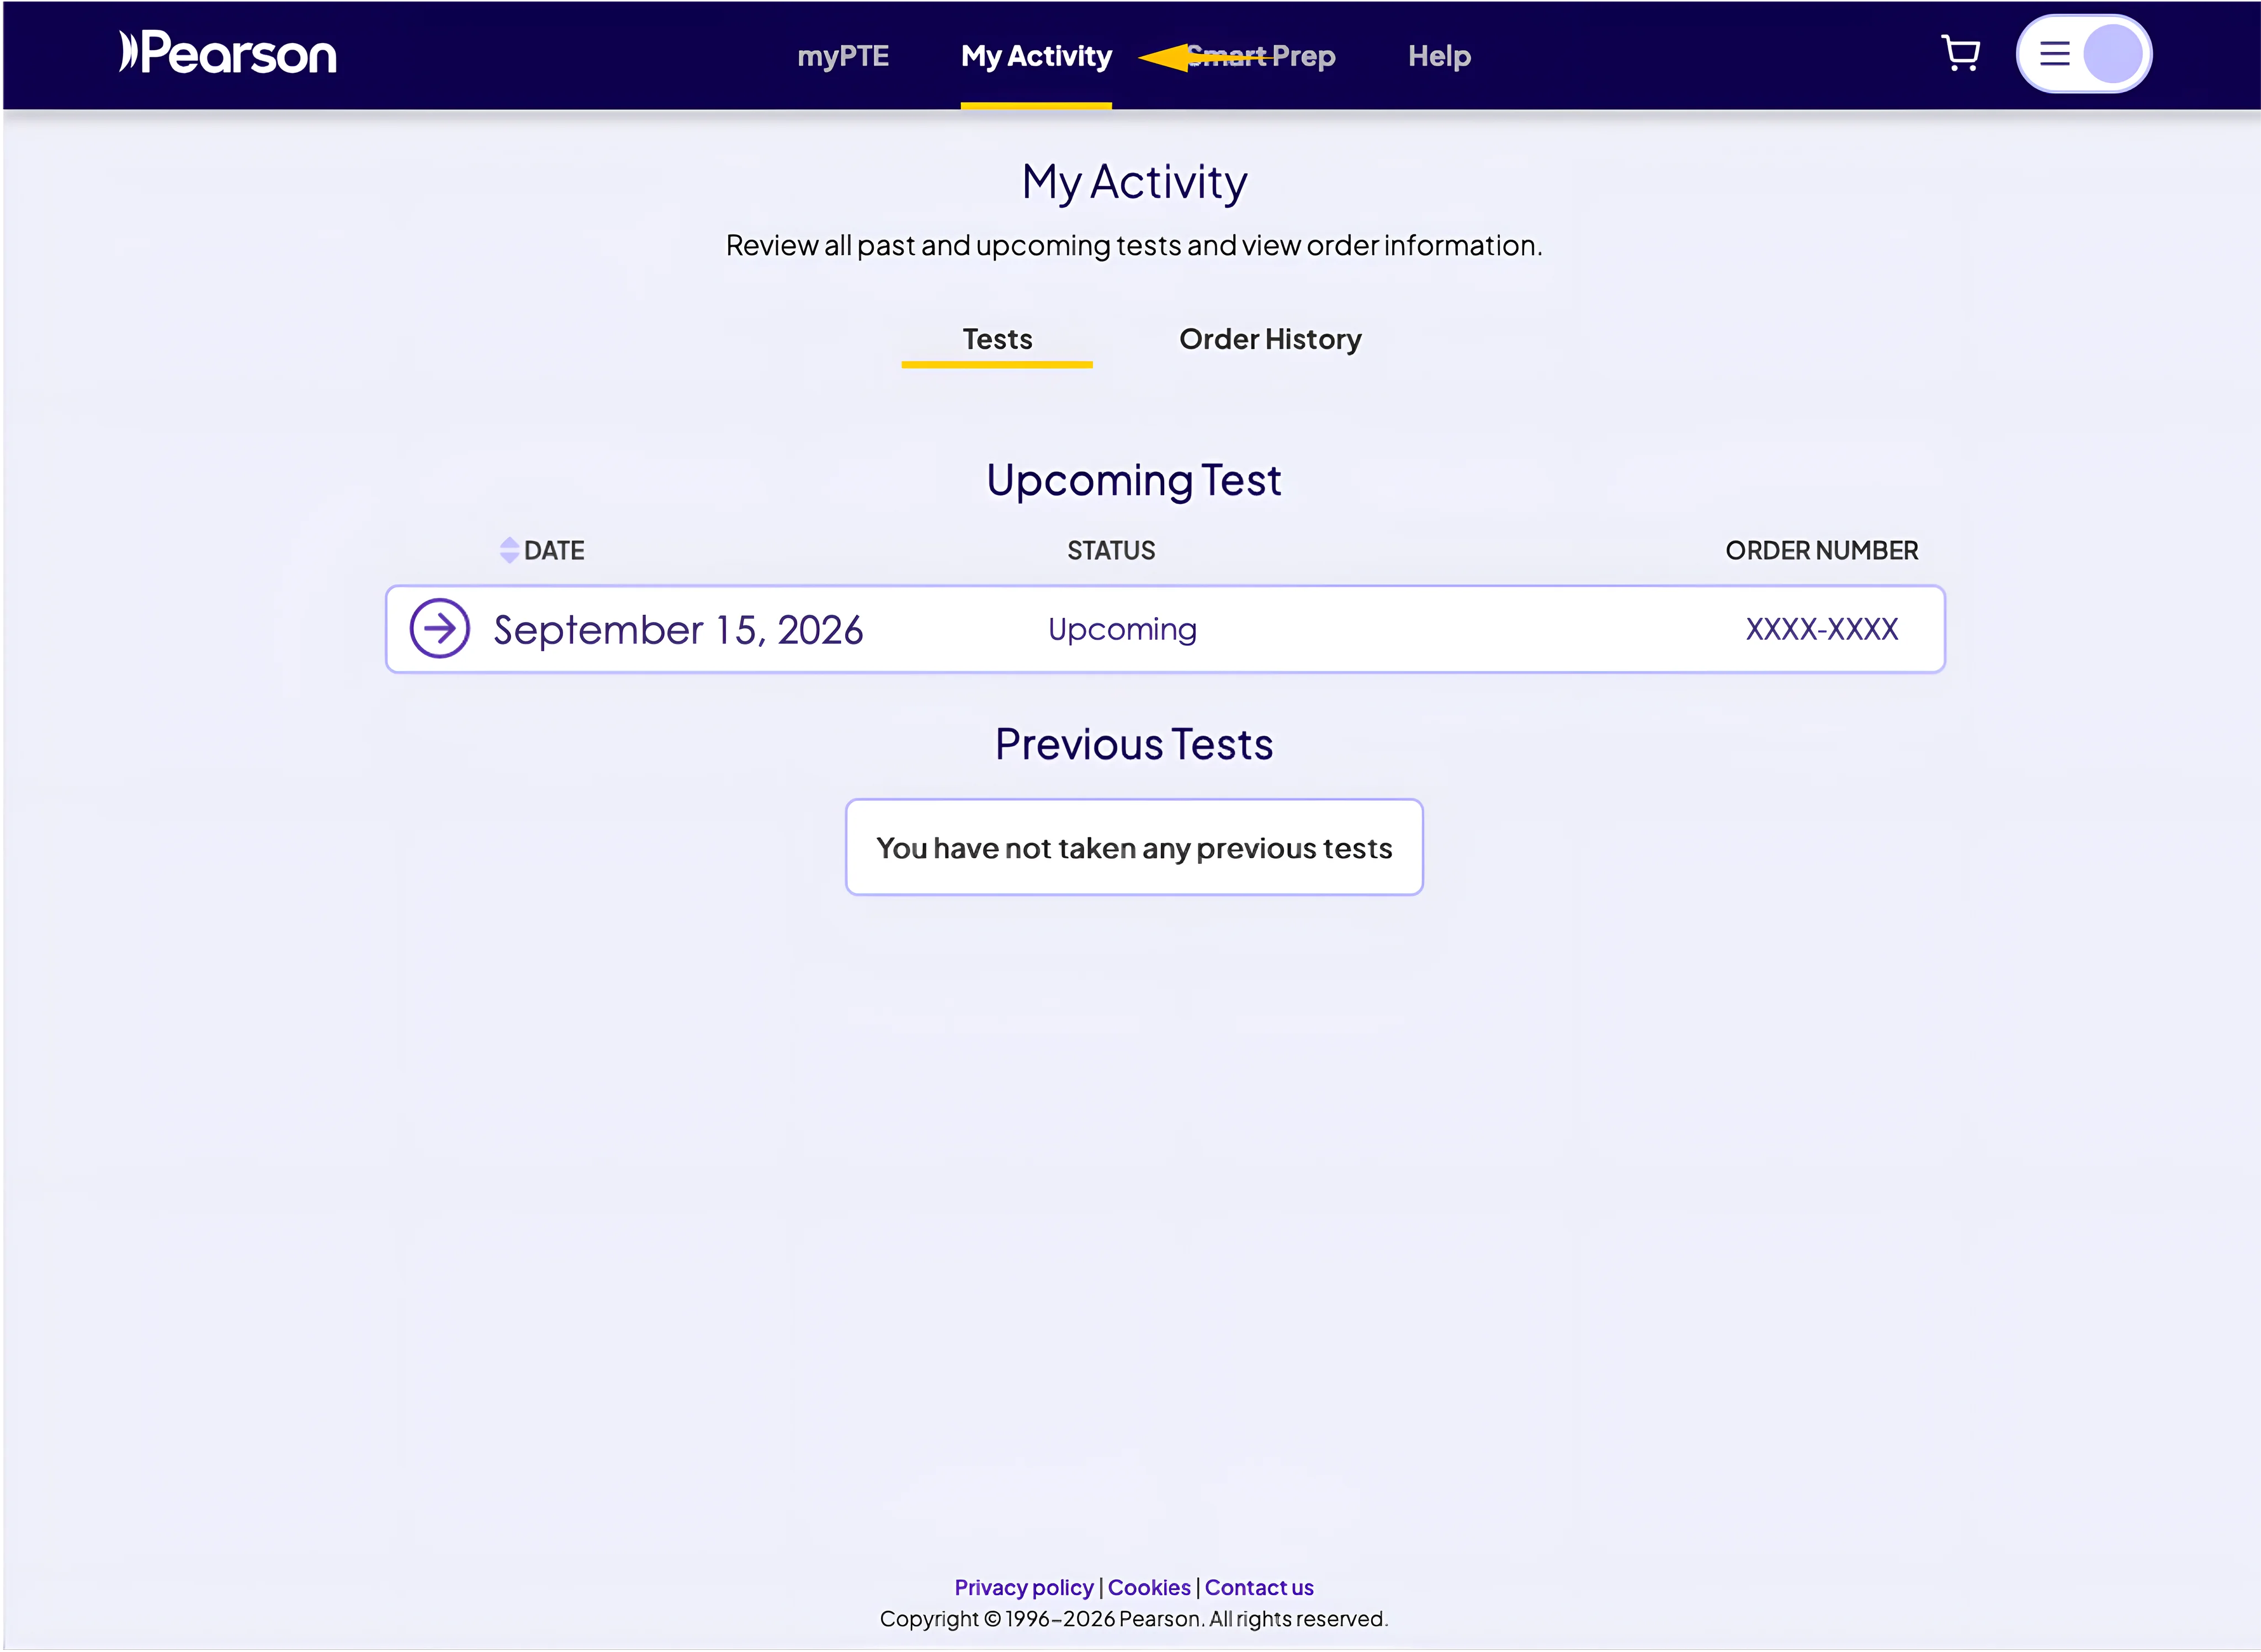2261x1652 pixels.
Task: Click the Pearson logo in header
Action: pyautogui.click(x=228, y=53)
